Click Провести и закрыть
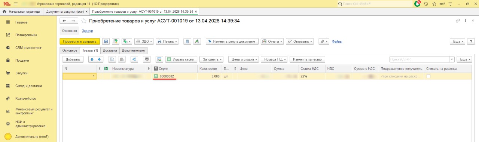Screen dimensions: 479x142 [80, 41]
